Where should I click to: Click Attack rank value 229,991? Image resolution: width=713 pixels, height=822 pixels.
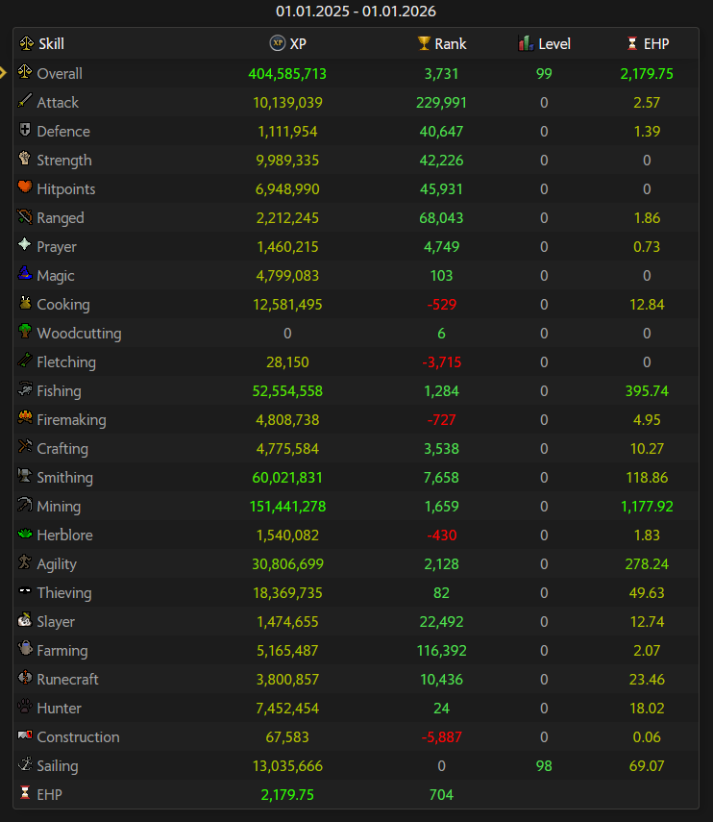pos(442,103)
